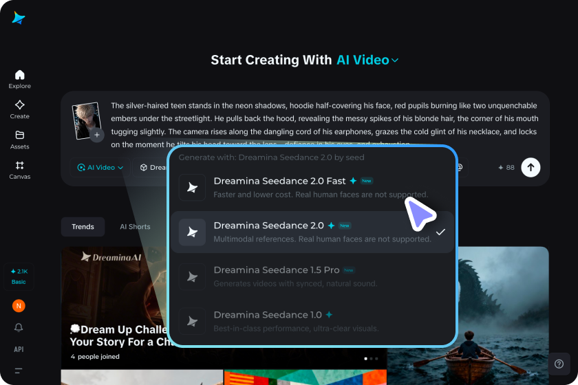Click the '4 people joined' text
578x385 pixels.
coord(95,357)
